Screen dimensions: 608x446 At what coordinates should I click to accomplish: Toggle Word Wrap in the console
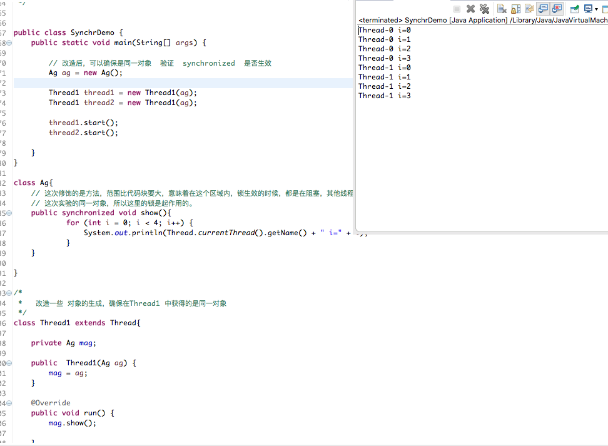529,9
